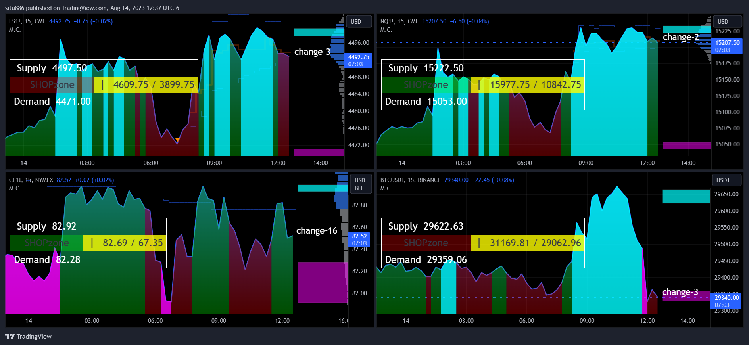Click the purple demand zone box in NQ1! chart
The image size is (749, 345).
pos(687,146)
